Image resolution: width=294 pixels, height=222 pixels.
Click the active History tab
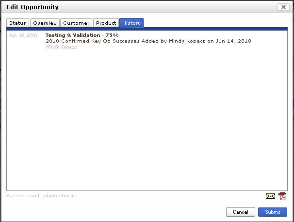(131, 23)
